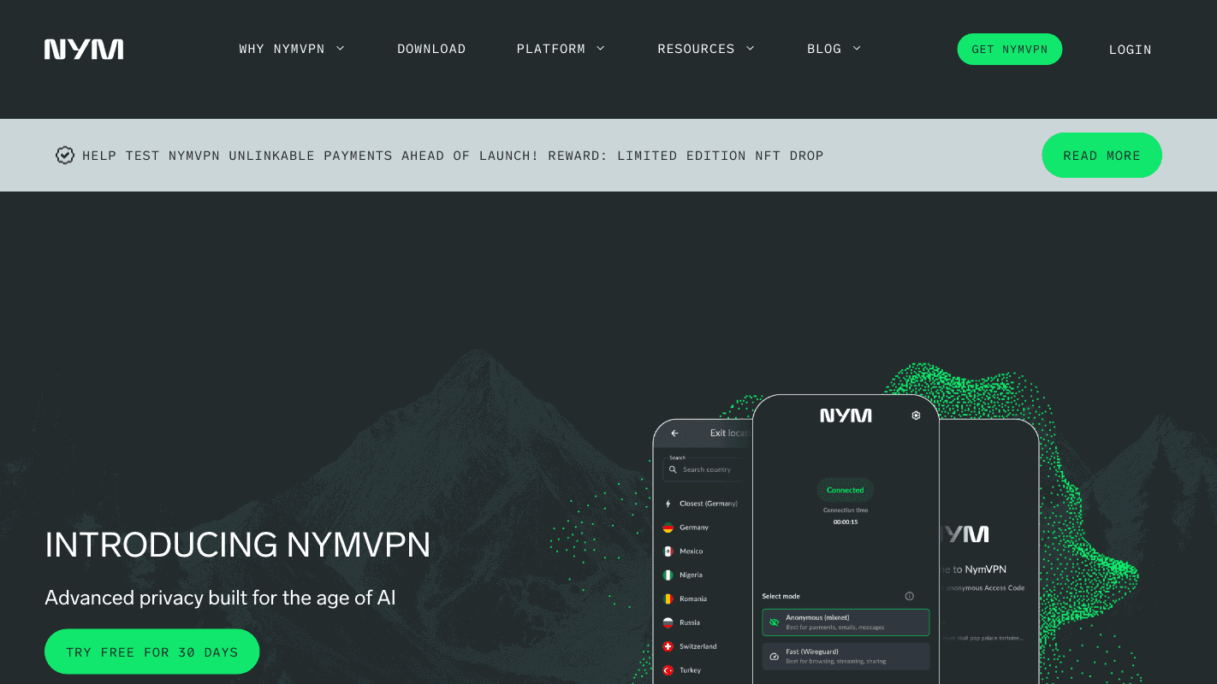Click the Russia country name

690,623
